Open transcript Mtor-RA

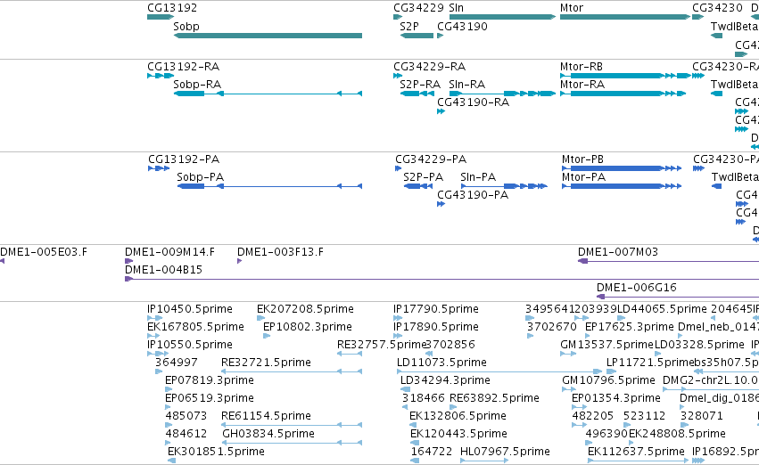coord(582,85)
